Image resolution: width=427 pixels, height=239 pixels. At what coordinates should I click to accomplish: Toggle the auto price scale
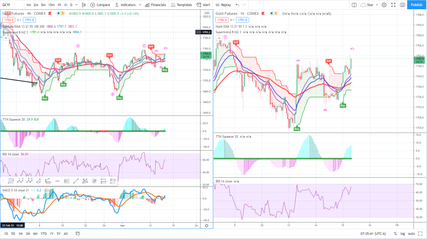411,233
